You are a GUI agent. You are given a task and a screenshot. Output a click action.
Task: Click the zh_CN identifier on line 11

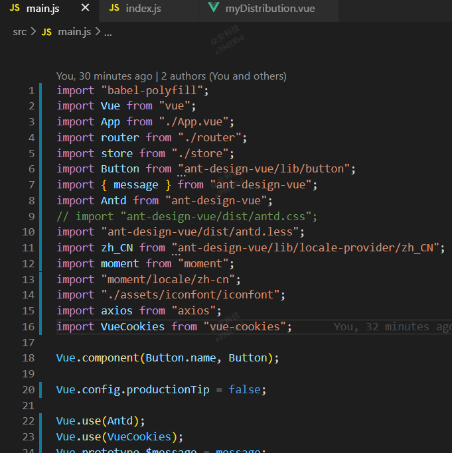coord(117,248)
